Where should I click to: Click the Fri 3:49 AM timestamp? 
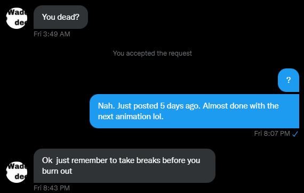(52, 34)
